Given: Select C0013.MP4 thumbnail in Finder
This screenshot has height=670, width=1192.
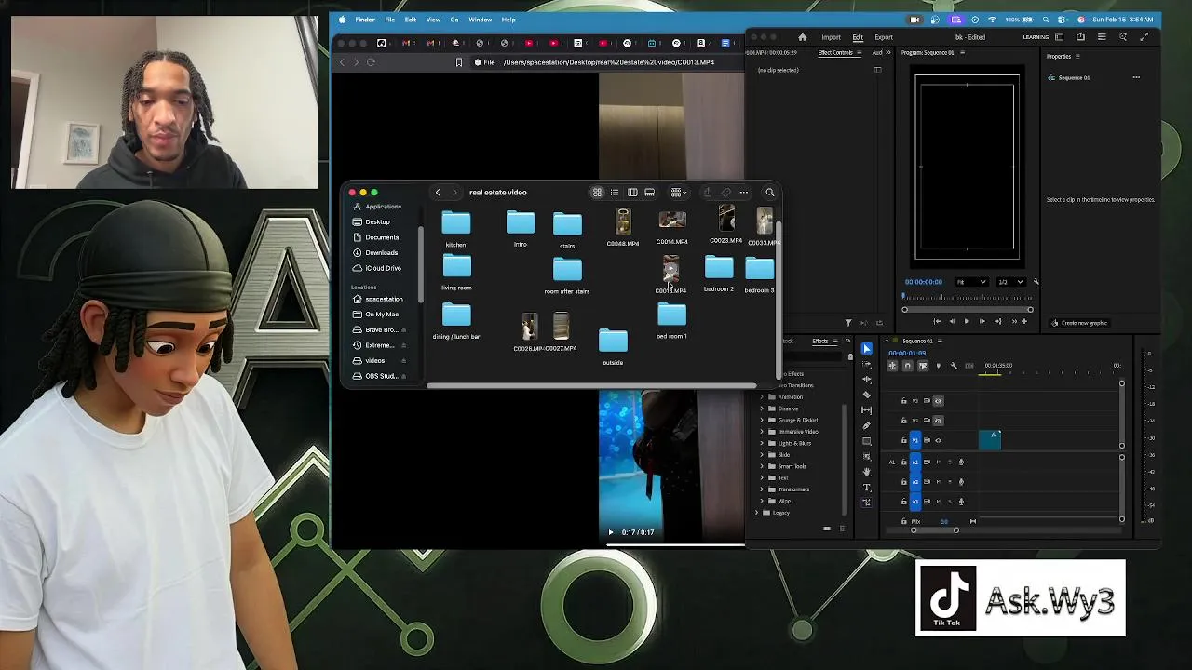Looking at the screenshot, I should pos(670,271).
